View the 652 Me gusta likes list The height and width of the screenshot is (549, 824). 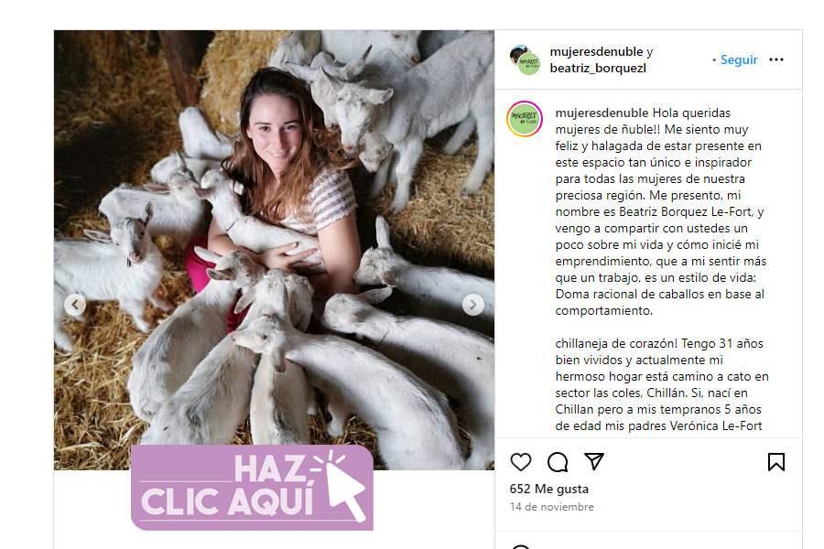click(548, 489)
